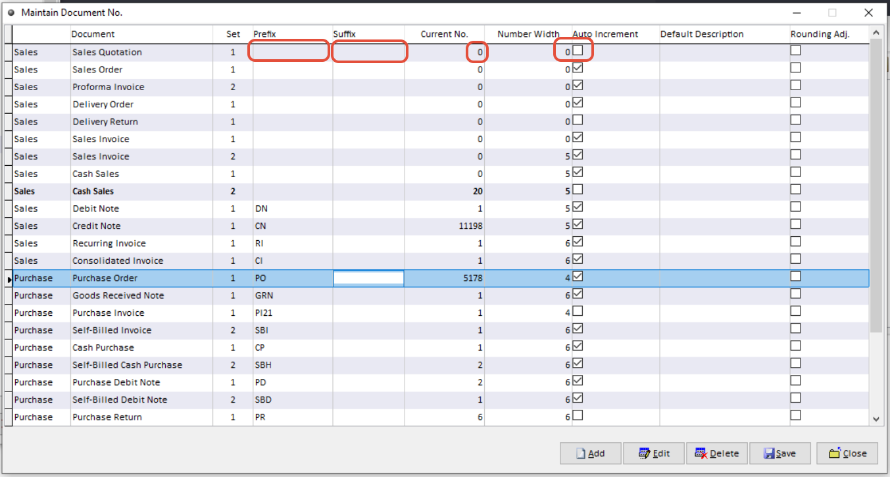Click the Suffix edit box for Purchase Order
Image resolution: width=890 pixels, height=477 pixels.
click(368, 278)
